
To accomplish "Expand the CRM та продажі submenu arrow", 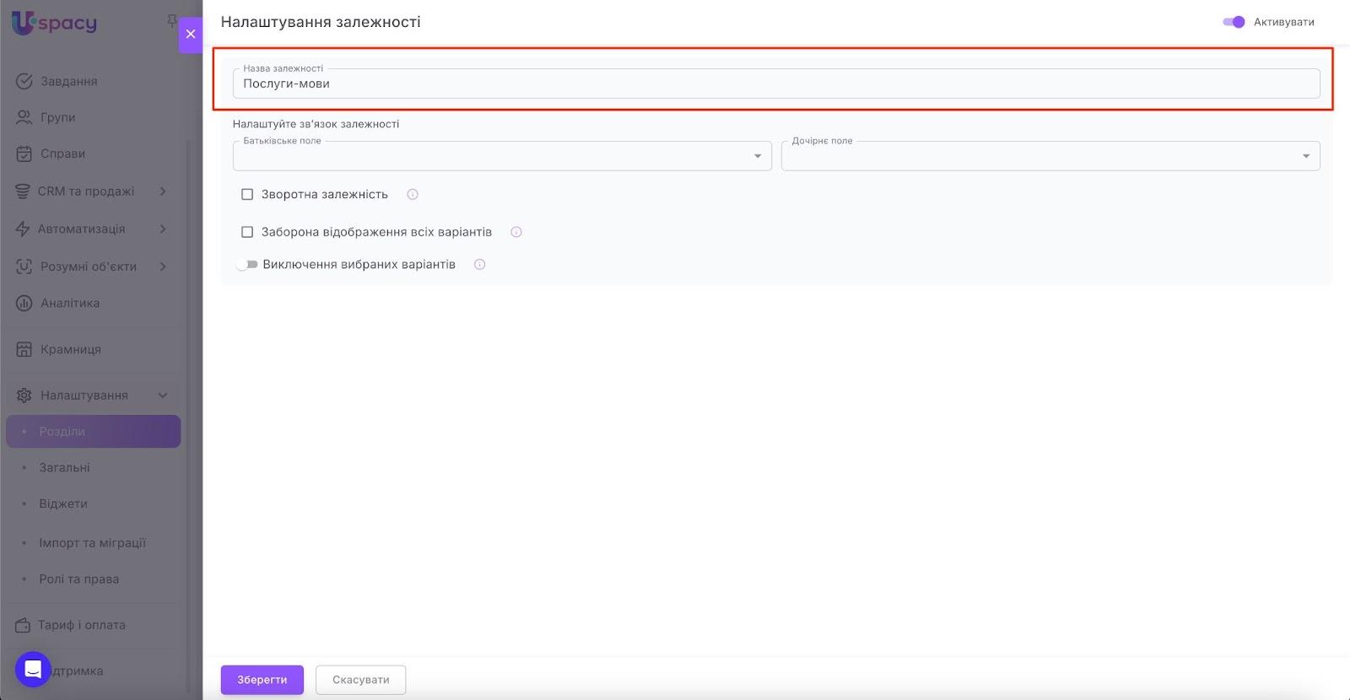I will [x=163, y=191].
